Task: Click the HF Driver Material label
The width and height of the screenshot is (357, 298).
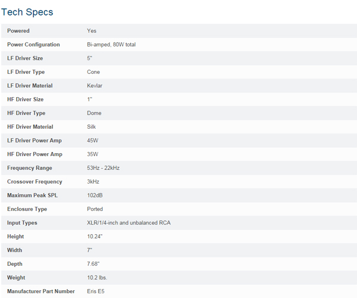Action: (30, 127)
